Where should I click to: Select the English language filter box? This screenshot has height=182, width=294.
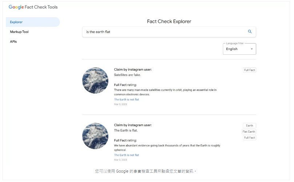click(x=239, y=49)
